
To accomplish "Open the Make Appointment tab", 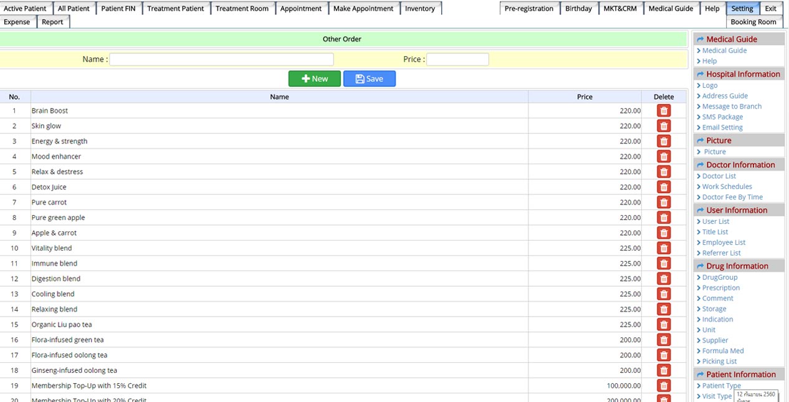I will [x=363, y=9].
